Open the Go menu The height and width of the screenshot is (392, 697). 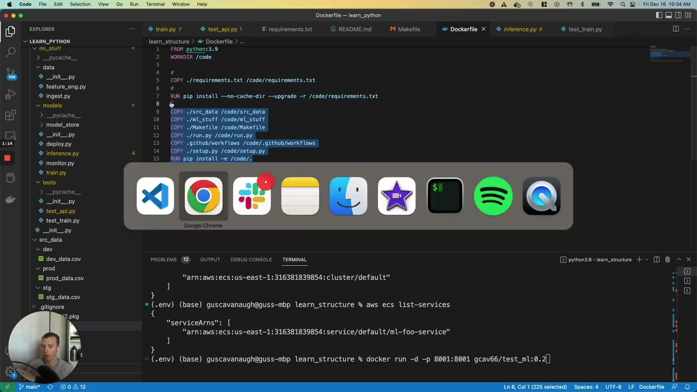pyautogui.click(x=119, y=4)
